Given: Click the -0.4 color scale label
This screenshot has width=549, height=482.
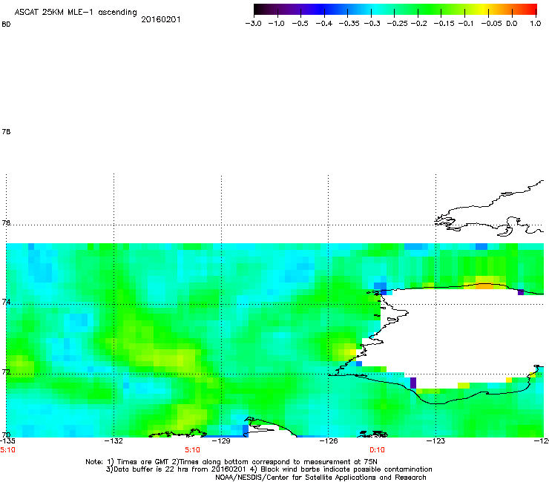Looking at the screenshot, I should [x=324, y=24].
